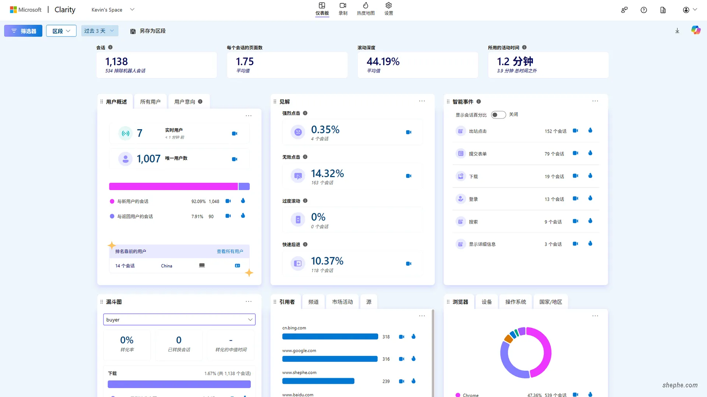This screenshot has height=397, width=707.
Task: View heatmap for cn.bing.com referrer
Action: click(x=414, y=337)
